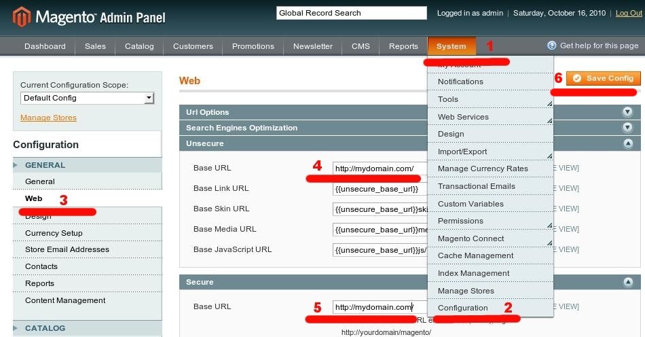This screenshot has width=645, height=337.
Task: Open Current Configuration Scope dropdown
Action: [x=88, y=98]
